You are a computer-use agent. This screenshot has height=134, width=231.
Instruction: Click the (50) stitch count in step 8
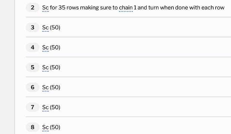point(55,127)
